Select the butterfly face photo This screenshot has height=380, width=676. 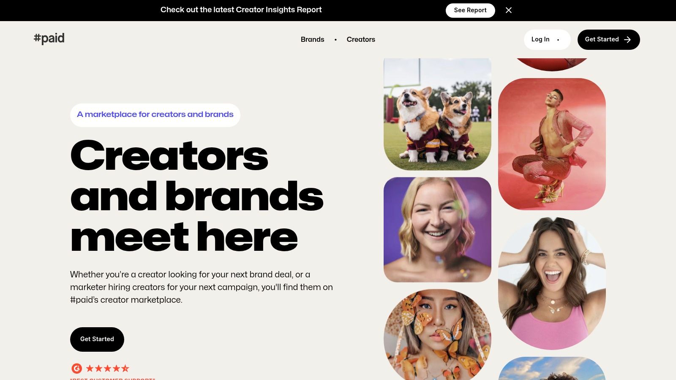(437, 334)
